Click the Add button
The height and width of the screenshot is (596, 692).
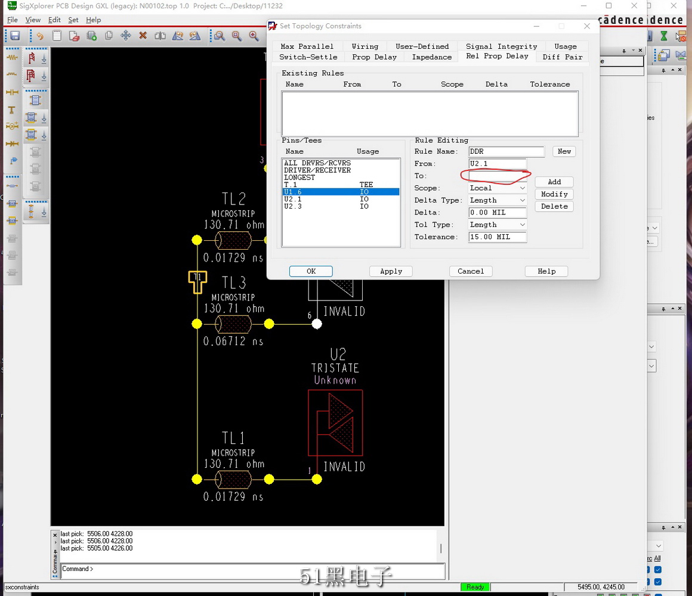pyautogui.click(x=554, y=182)
